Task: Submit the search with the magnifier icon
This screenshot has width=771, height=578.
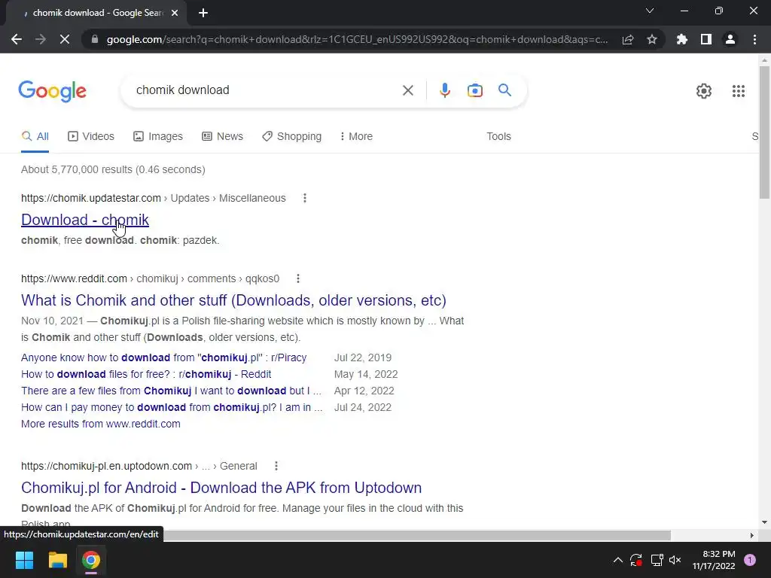Action: (x=504, y=90)
